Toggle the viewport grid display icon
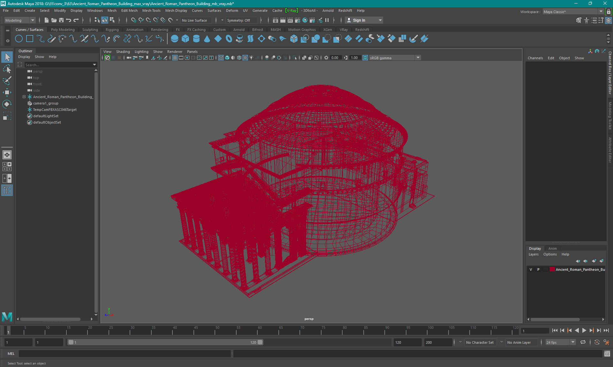 (x=175, y=58)
